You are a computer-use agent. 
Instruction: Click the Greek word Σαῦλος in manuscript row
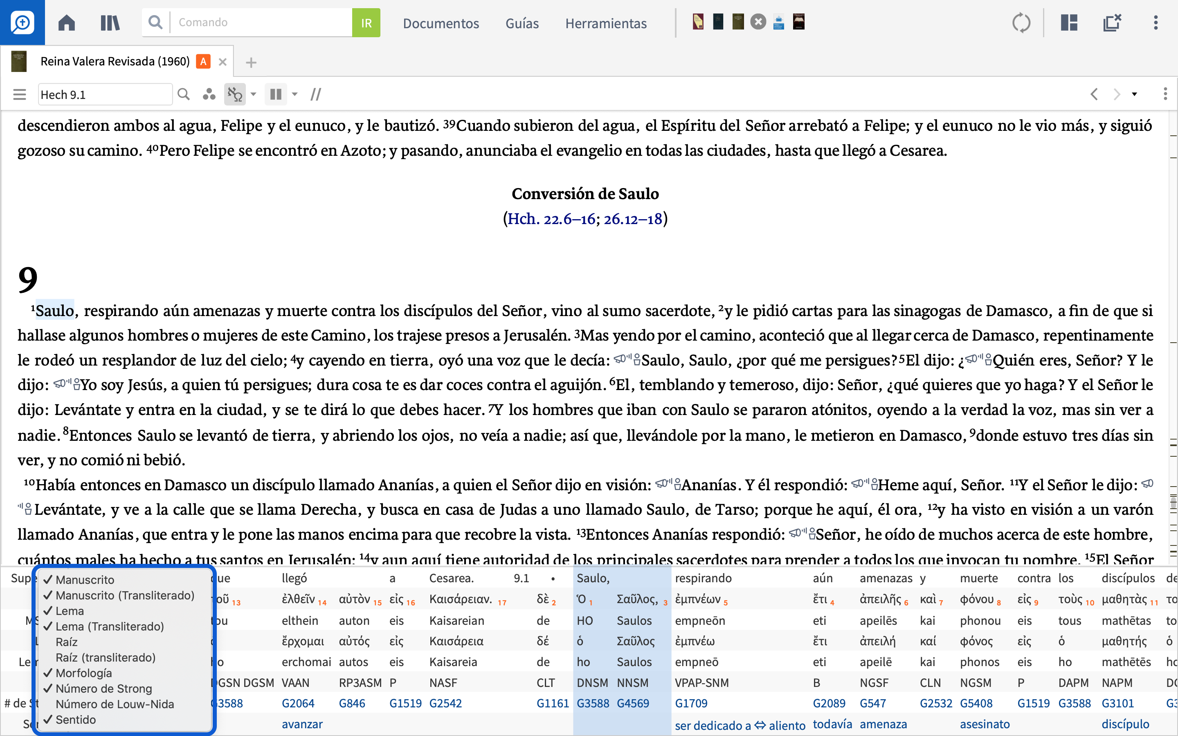coord(638,599)
